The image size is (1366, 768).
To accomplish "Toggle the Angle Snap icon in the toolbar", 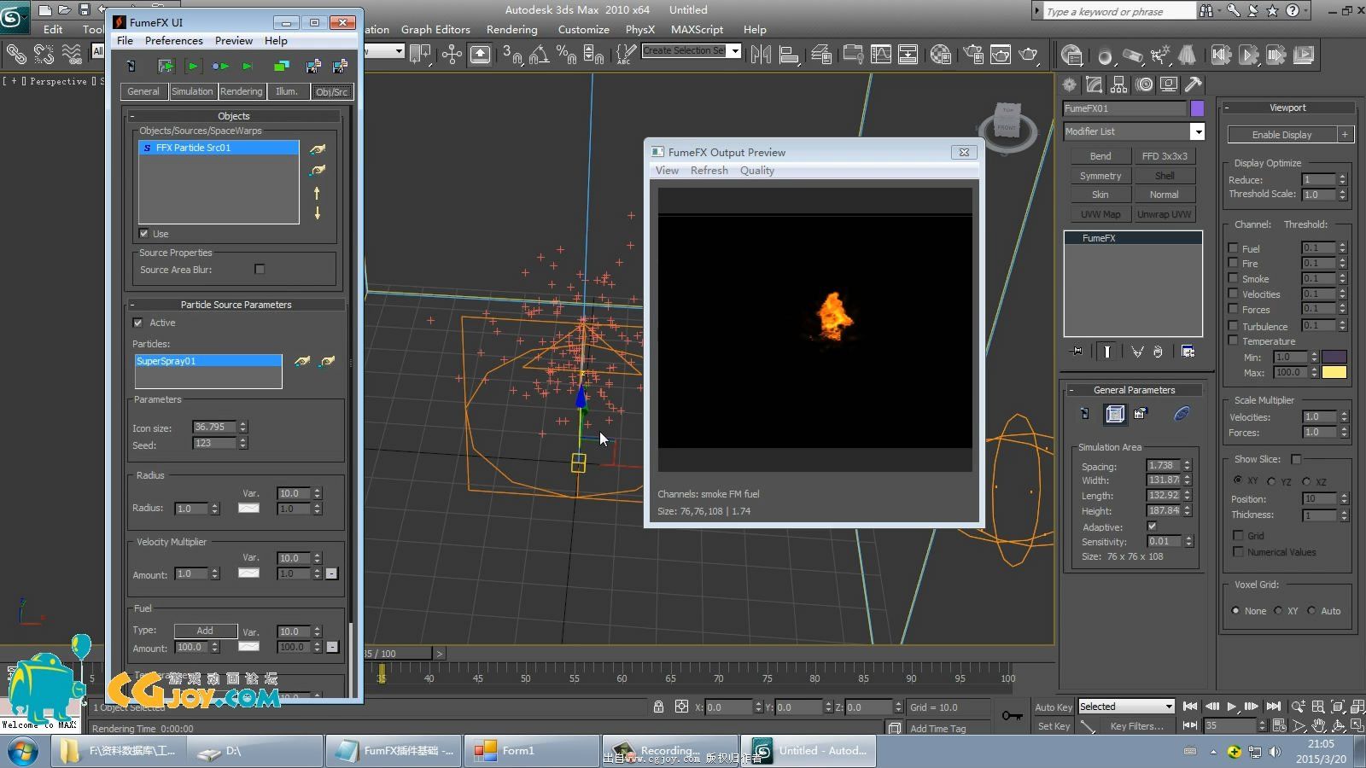I will tap(539, 55).
